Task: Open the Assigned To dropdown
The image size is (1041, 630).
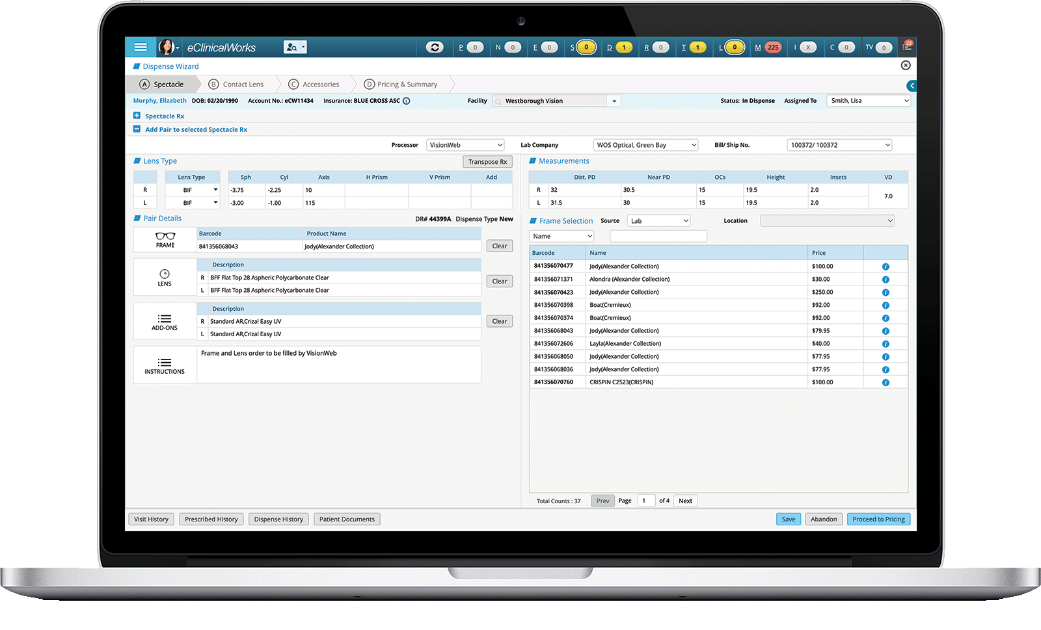Action: tap(869, 101)
